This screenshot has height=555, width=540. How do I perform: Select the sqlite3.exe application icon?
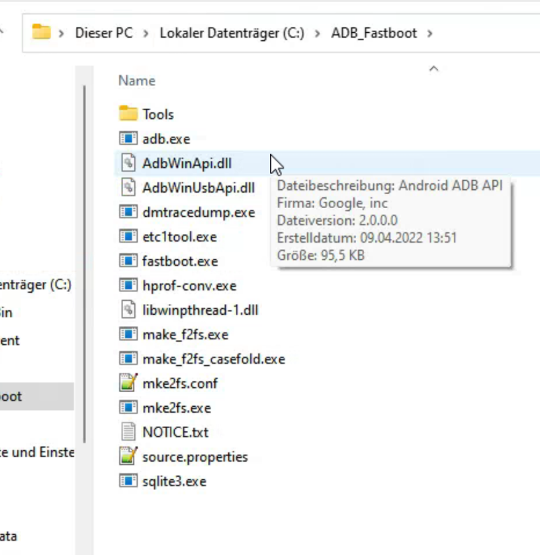click(x=128, y=481)
